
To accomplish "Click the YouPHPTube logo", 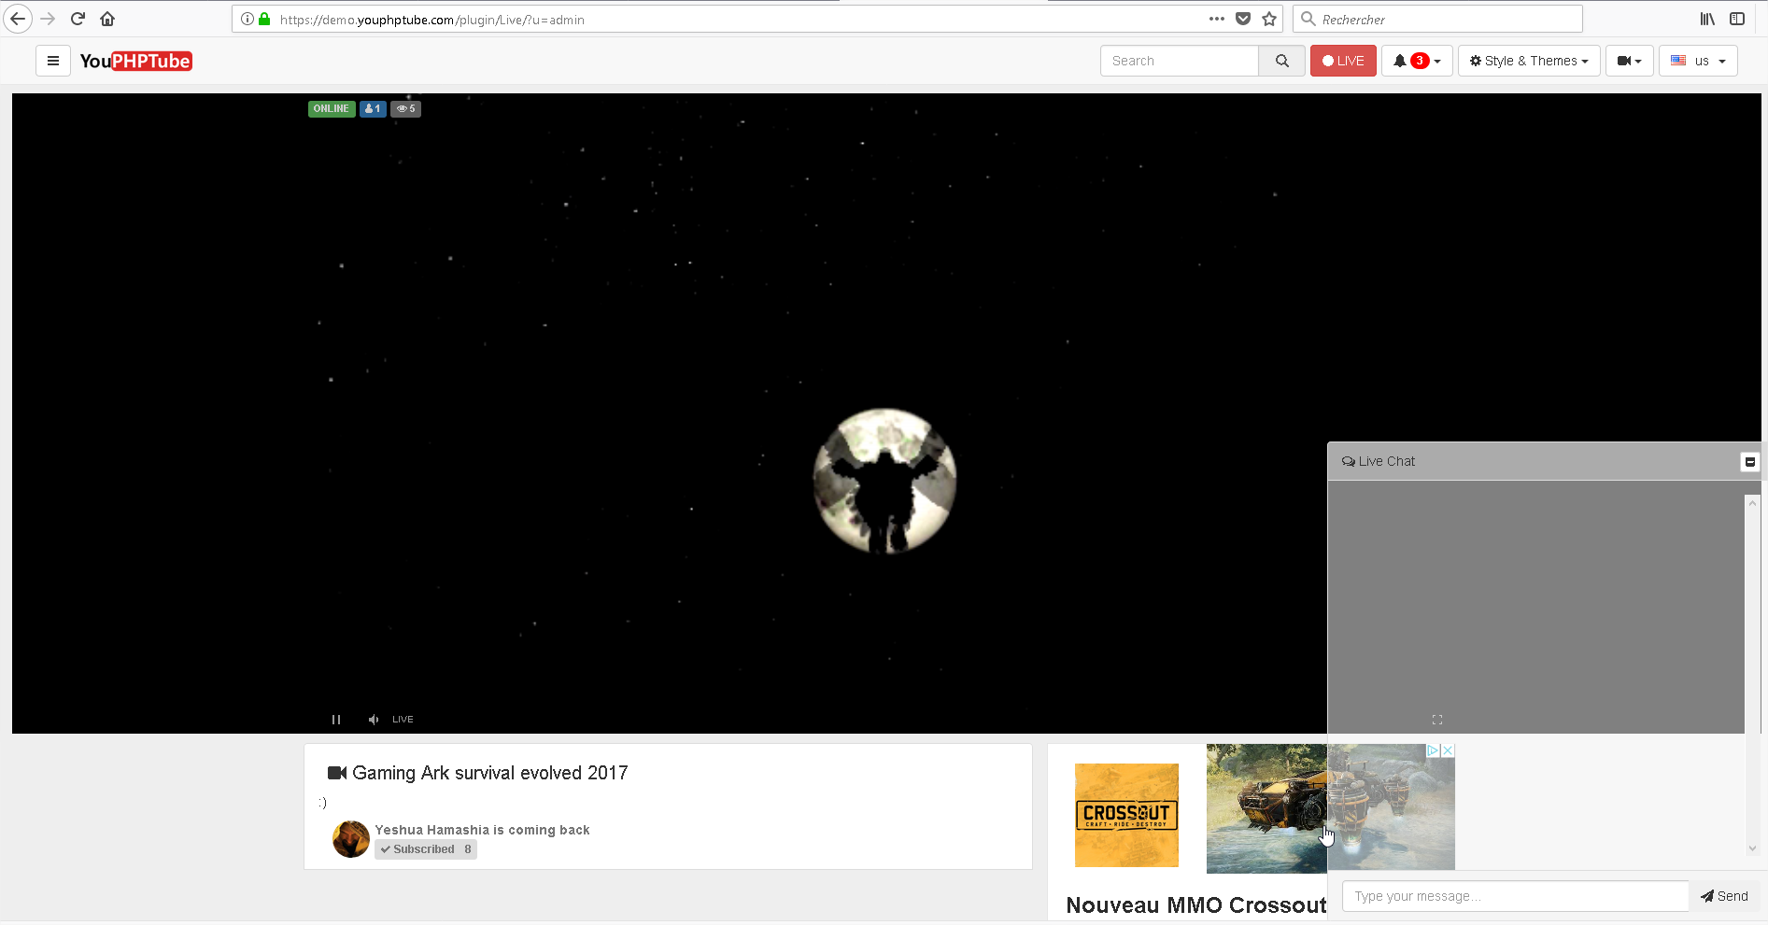I will (x=136, y=61).
